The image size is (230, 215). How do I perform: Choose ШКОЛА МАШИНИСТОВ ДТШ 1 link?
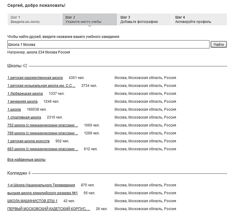tap(32, 201)
